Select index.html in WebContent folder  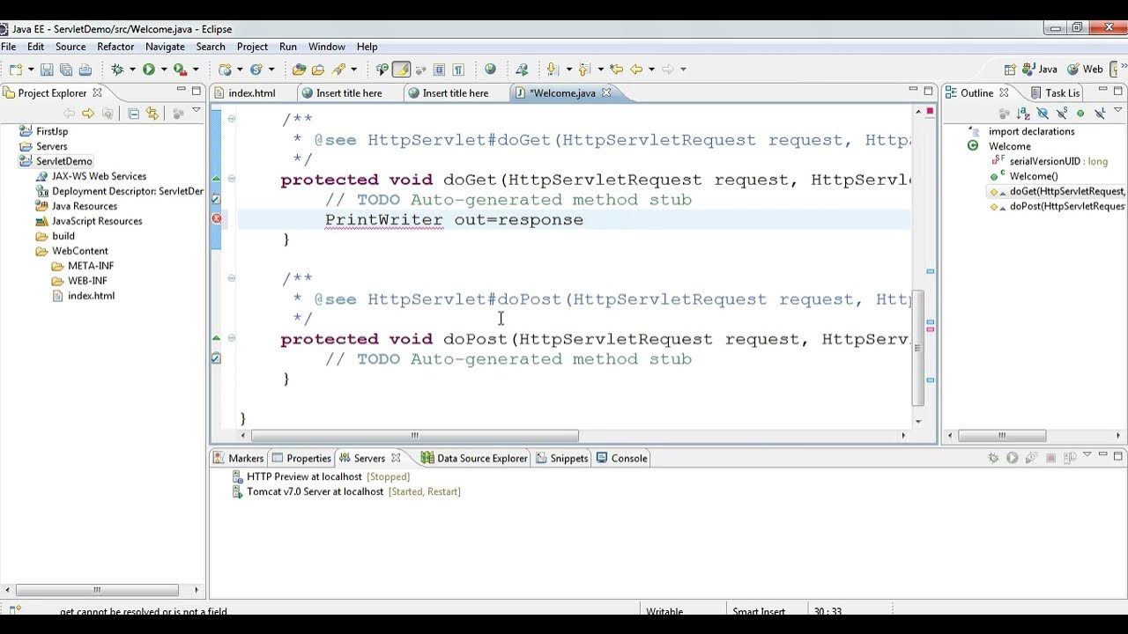(92, 296)
